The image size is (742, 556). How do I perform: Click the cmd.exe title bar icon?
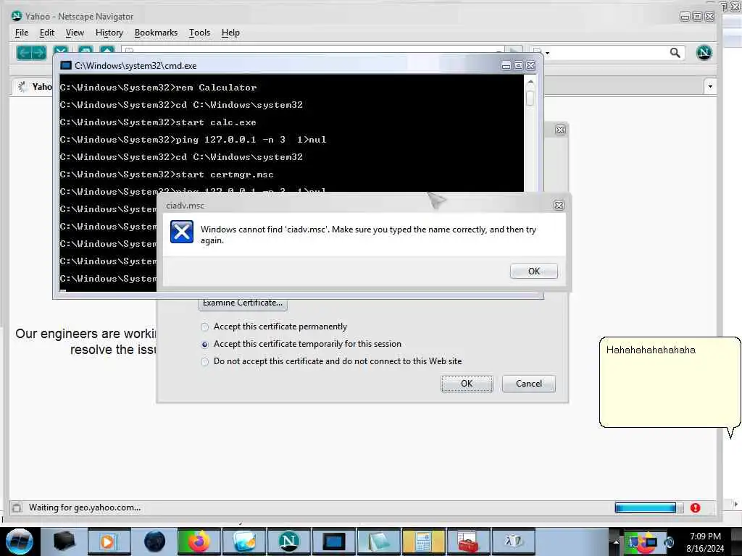pyautogui.click(x=66, y=65)
